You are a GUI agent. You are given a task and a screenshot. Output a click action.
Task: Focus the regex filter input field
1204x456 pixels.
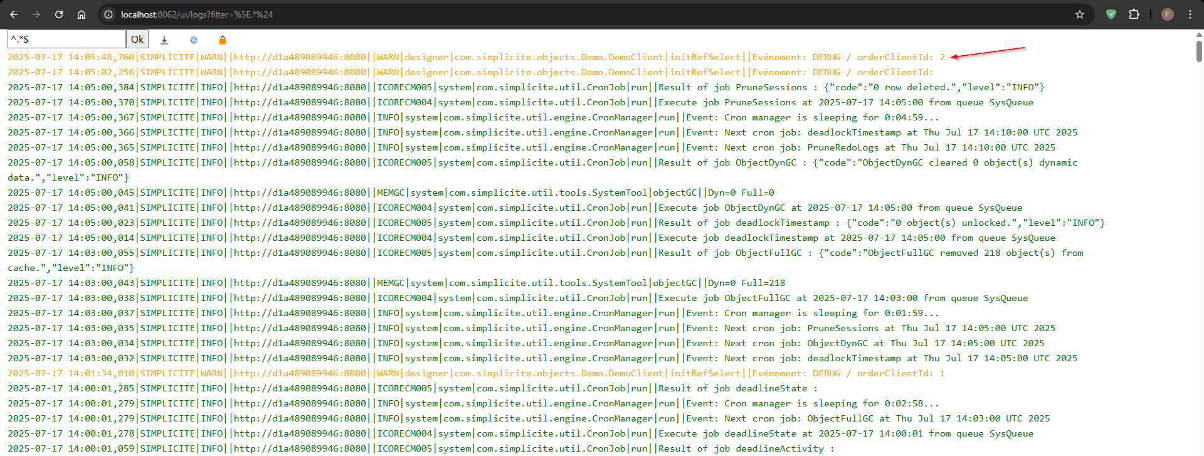66,39
